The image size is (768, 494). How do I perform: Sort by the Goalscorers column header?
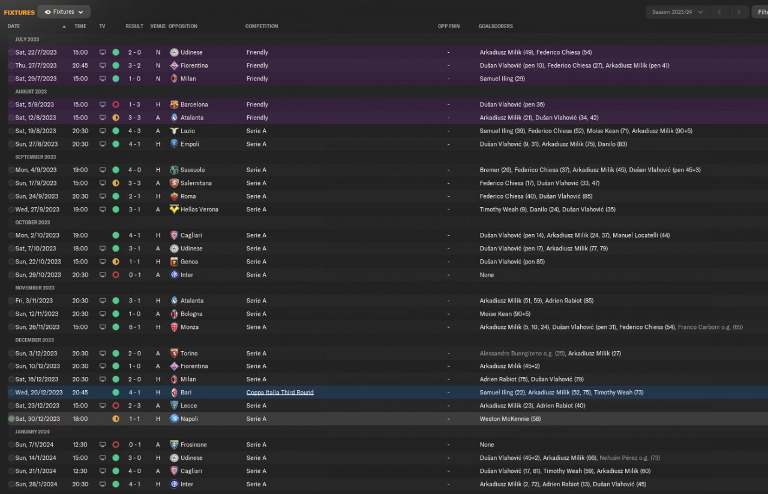click(496, 26)
